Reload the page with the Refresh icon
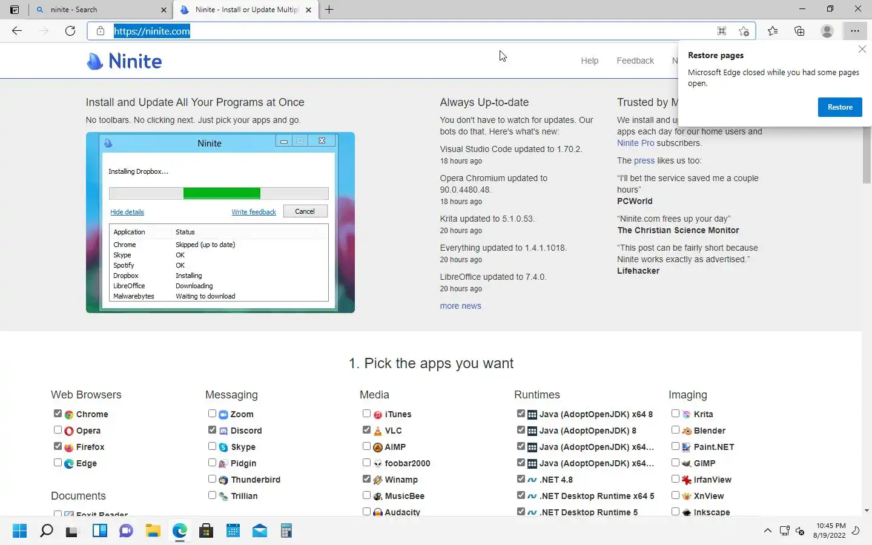The width and height of the screenshot is (872, 545). coord(70,31)
